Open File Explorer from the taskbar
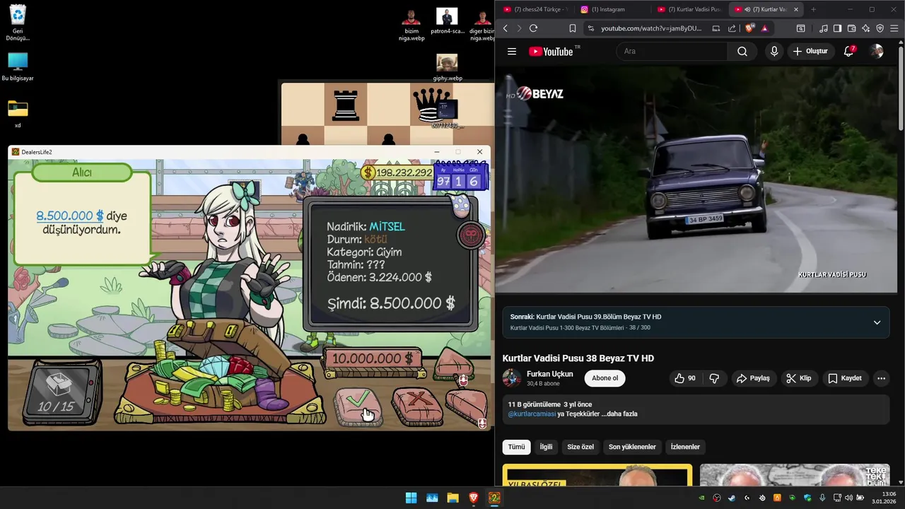Viewport: 905px width, 509px height. coord(452,498)
